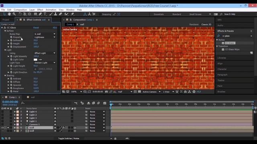Toggle visibility of Light 4 layer
This screenshot has width=257, height=144.
tap(2, 112)
